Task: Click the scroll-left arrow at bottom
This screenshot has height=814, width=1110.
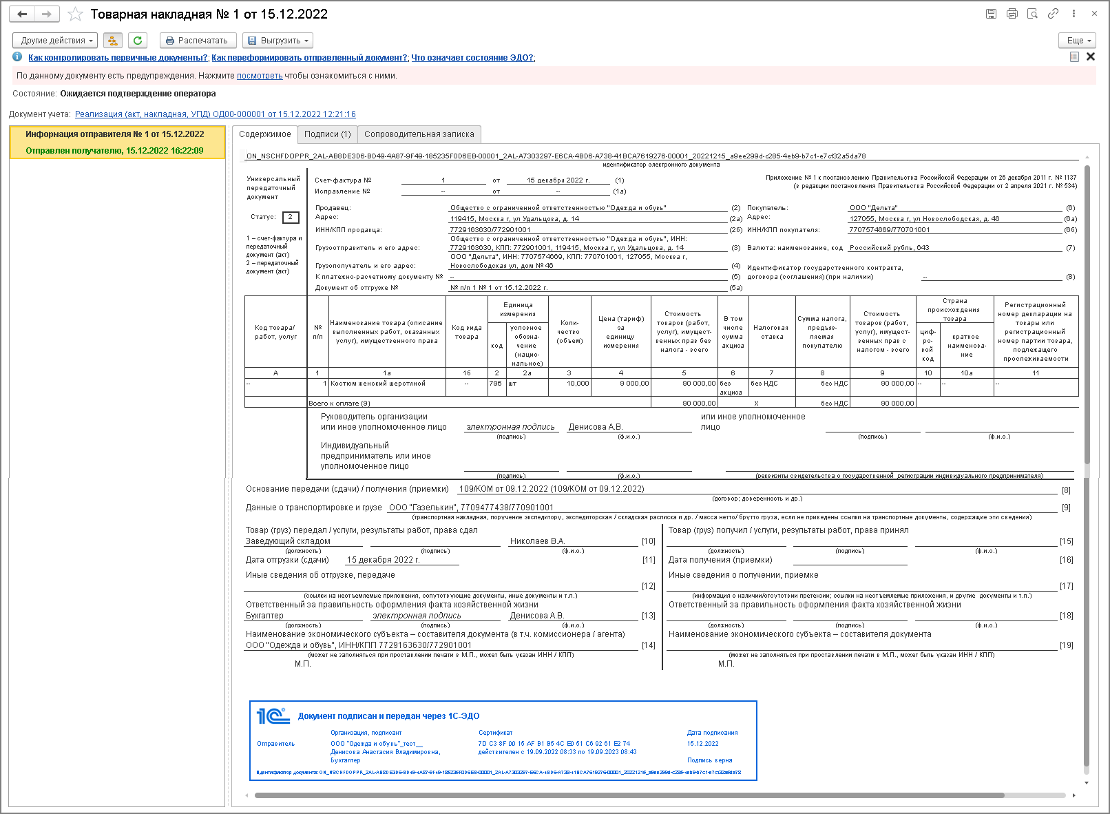Action: [248, 795]
